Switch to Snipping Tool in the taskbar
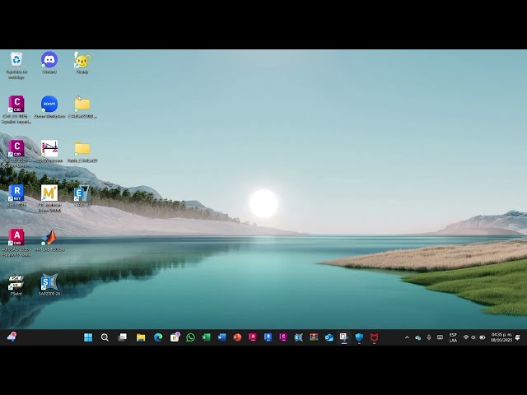 click(x=344, y=337)
